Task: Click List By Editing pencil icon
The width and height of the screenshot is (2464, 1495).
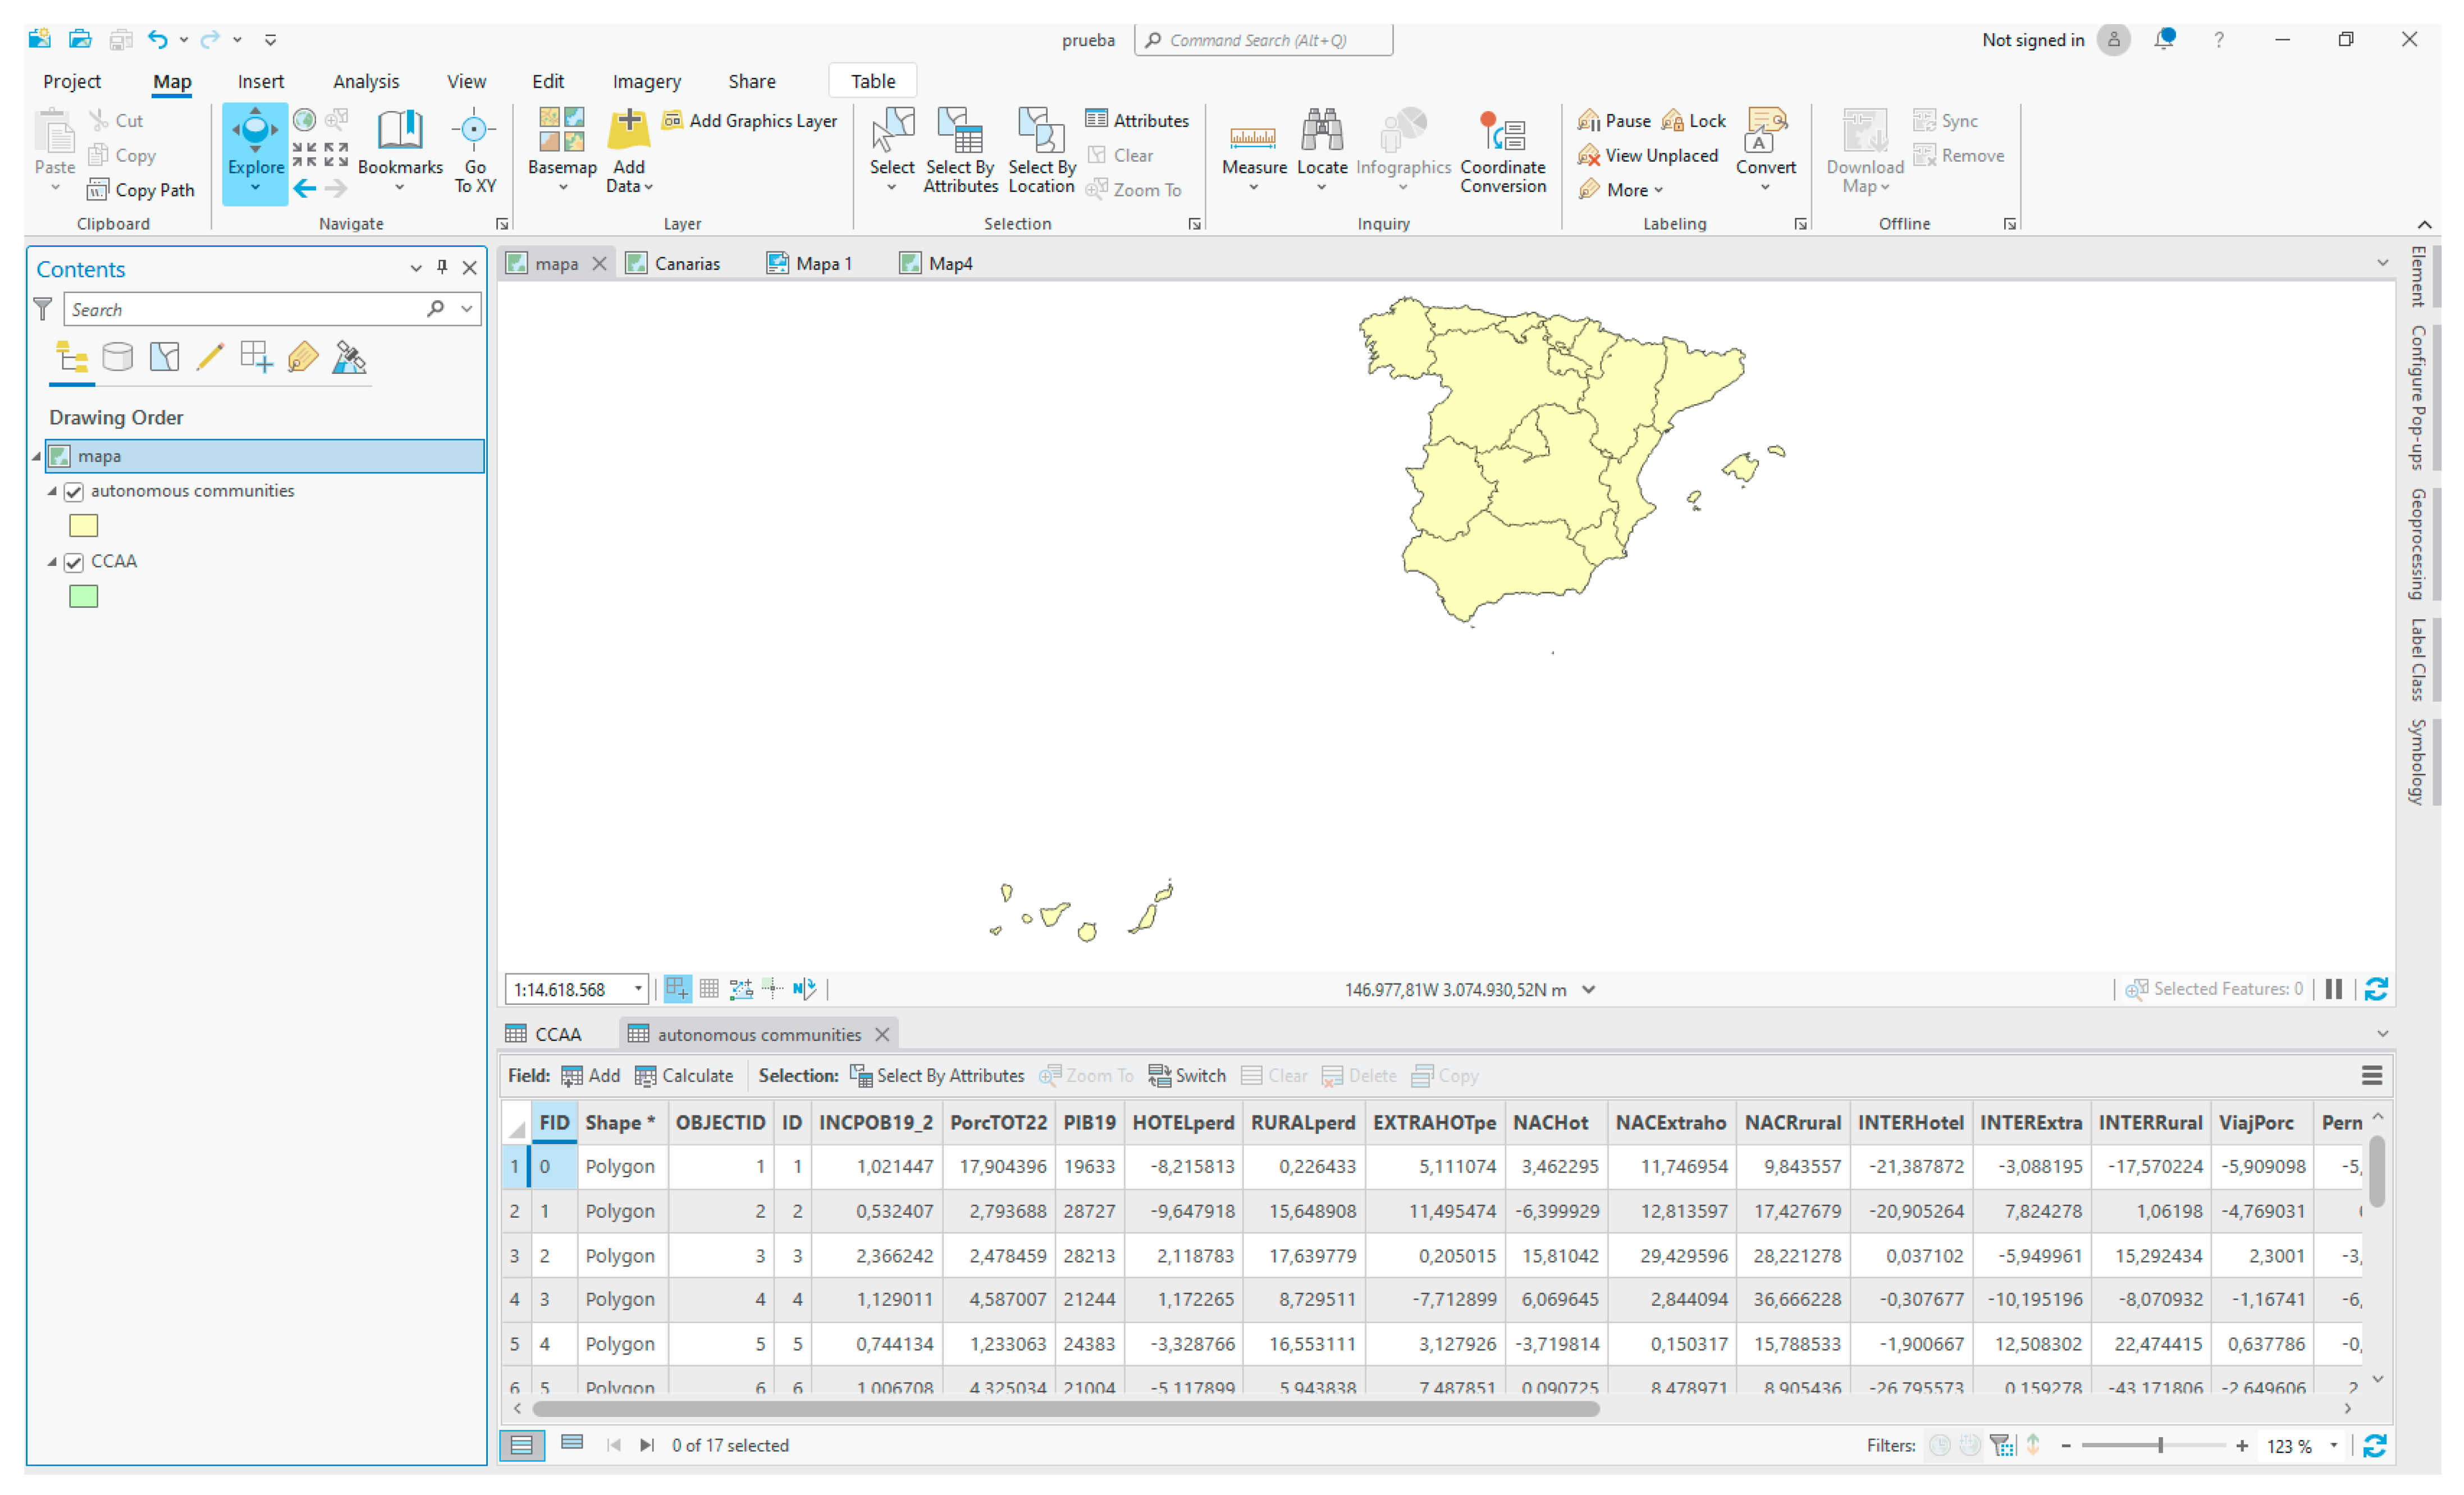Action: click(210, 357)
